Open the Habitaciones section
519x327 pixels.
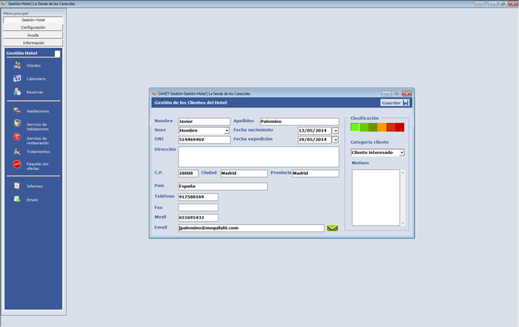[17, 112]
